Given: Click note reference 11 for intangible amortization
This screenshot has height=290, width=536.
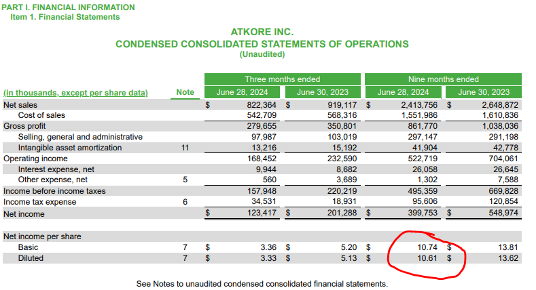Looking at the screenshot, I should coord(185,148).
